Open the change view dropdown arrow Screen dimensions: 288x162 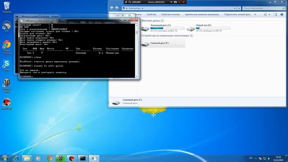(270, 14)
